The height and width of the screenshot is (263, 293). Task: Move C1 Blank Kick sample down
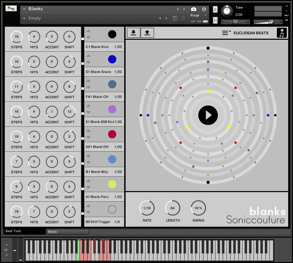[x=89, y=37]
